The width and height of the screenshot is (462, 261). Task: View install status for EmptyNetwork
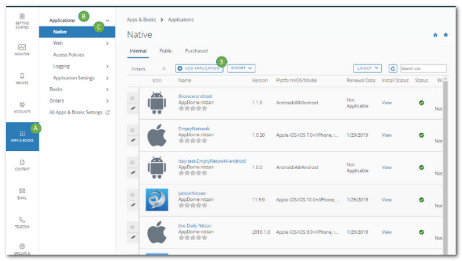tap(386, 135)
